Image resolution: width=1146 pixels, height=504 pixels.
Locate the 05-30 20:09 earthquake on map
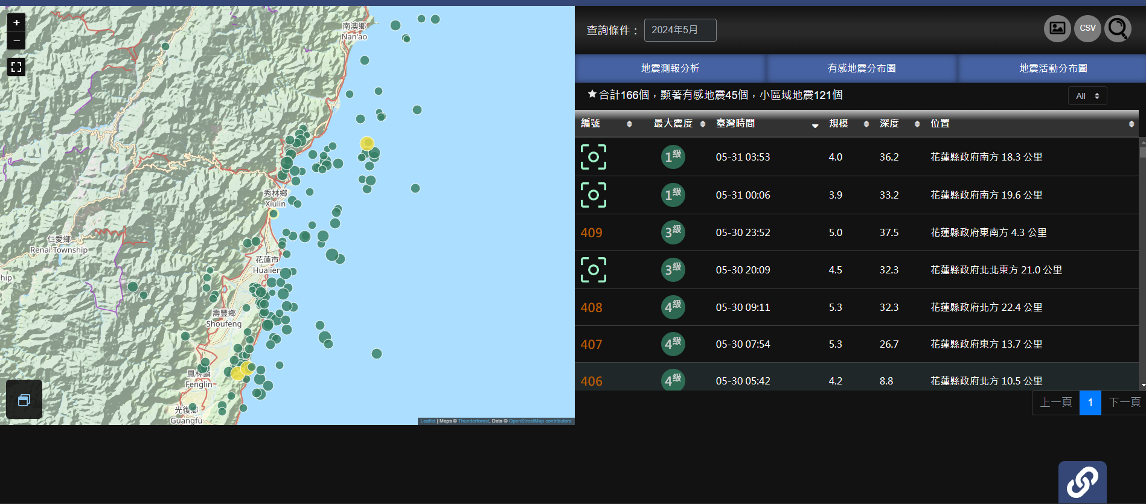593,270
